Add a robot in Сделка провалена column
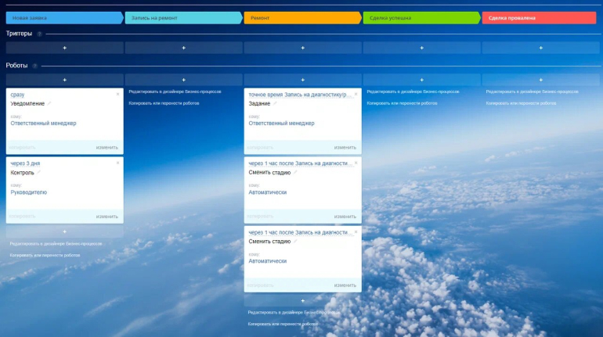 [x=540, y=80]
